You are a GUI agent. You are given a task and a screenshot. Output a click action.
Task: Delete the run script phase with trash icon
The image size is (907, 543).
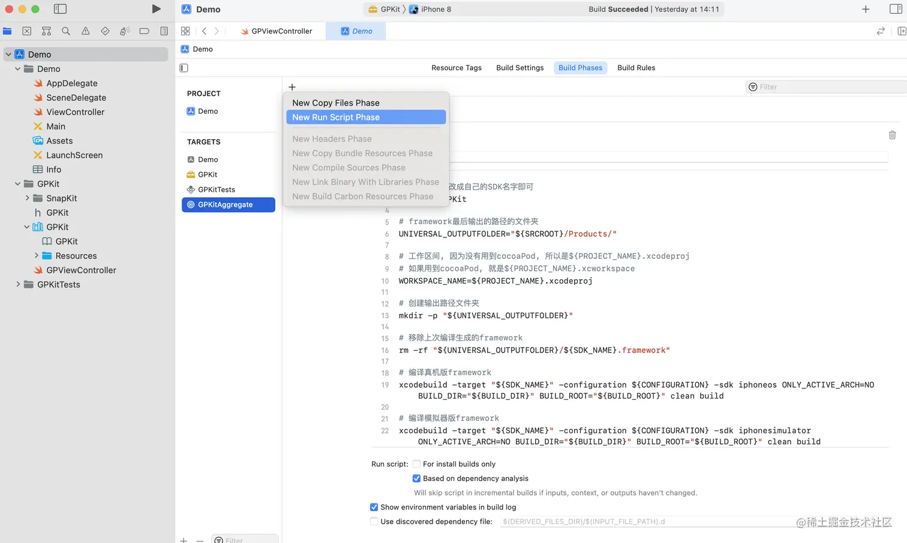tap(892, 135)
